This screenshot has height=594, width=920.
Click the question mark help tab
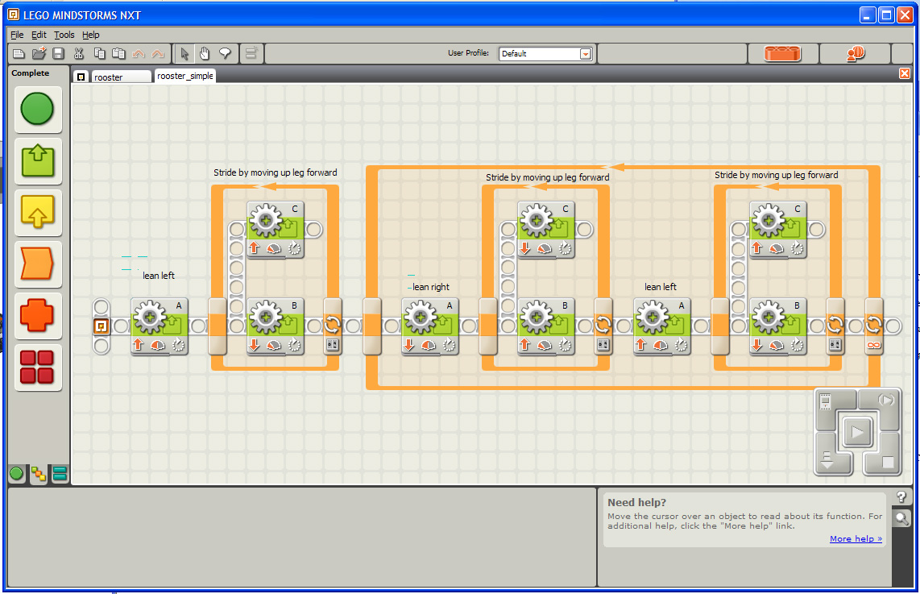[901, 498]
